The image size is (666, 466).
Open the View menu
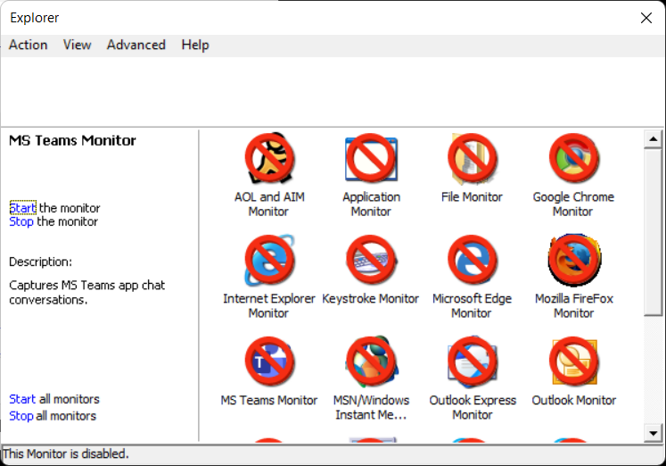click(77, 45)
